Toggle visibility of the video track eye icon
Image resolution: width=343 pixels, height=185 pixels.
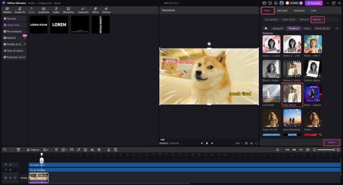point(15,178)
